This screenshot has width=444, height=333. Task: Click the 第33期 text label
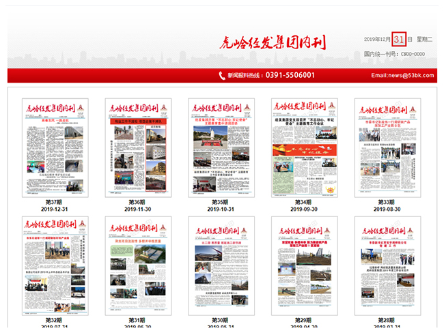tap(387, 203)
